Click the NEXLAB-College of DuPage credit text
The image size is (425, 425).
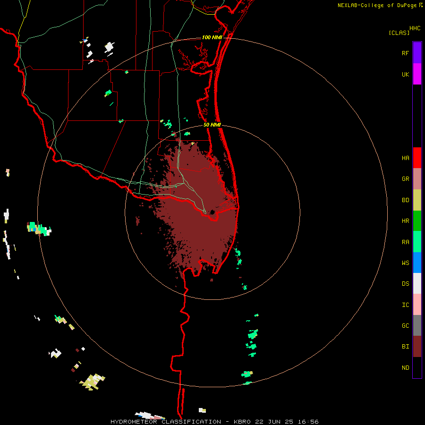(377, 5)
